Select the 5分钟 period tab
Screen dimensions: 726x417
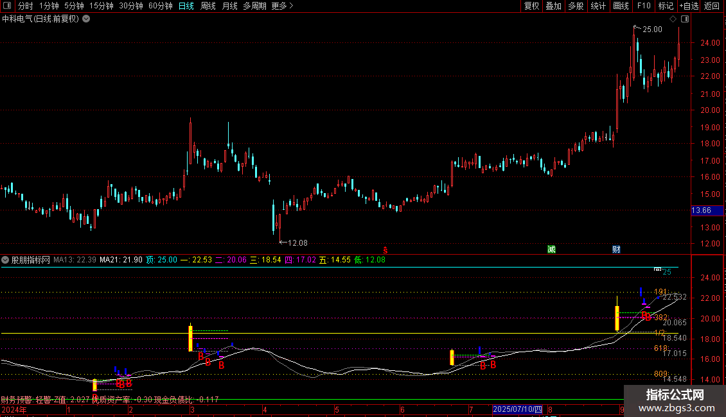pyautogui.click(x=74, y=6)
